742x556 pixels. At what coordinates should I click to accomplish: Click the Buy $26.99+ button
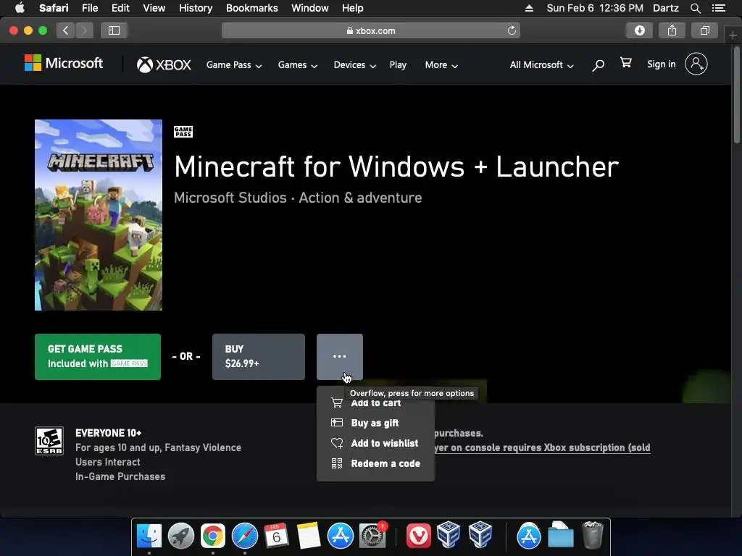(259, 356)
